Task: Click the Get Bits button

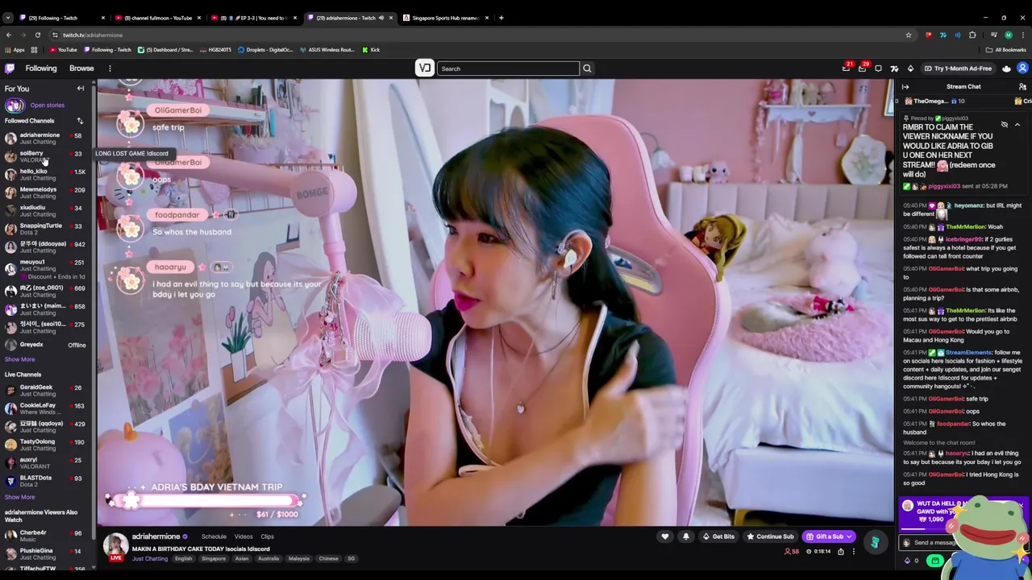Action: (718, 536)
